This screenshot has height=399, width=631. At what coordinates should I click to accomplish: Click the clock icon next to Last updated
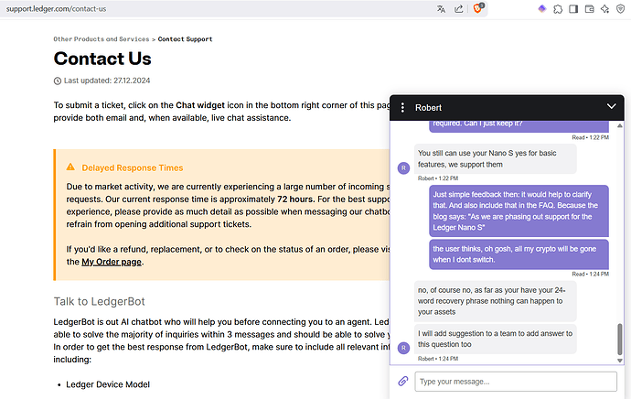(x=58, y=81)
